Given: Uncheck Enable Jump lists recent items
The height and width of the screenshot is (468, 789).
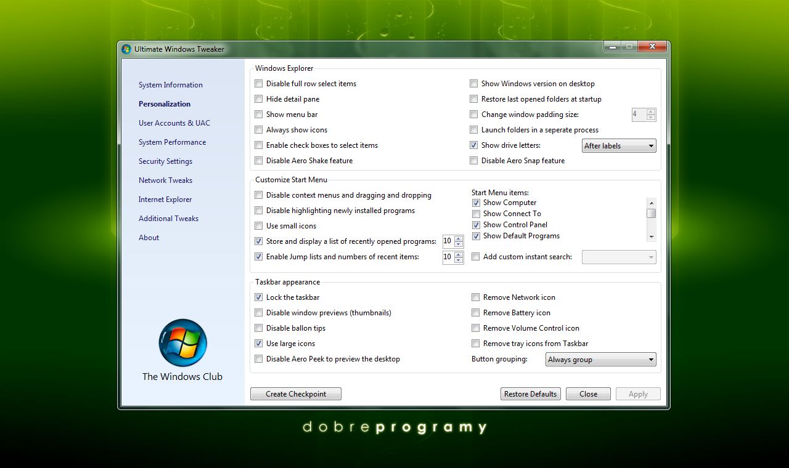Looking at the screenshot, I should pyautogui.click(x=259, y=257).
